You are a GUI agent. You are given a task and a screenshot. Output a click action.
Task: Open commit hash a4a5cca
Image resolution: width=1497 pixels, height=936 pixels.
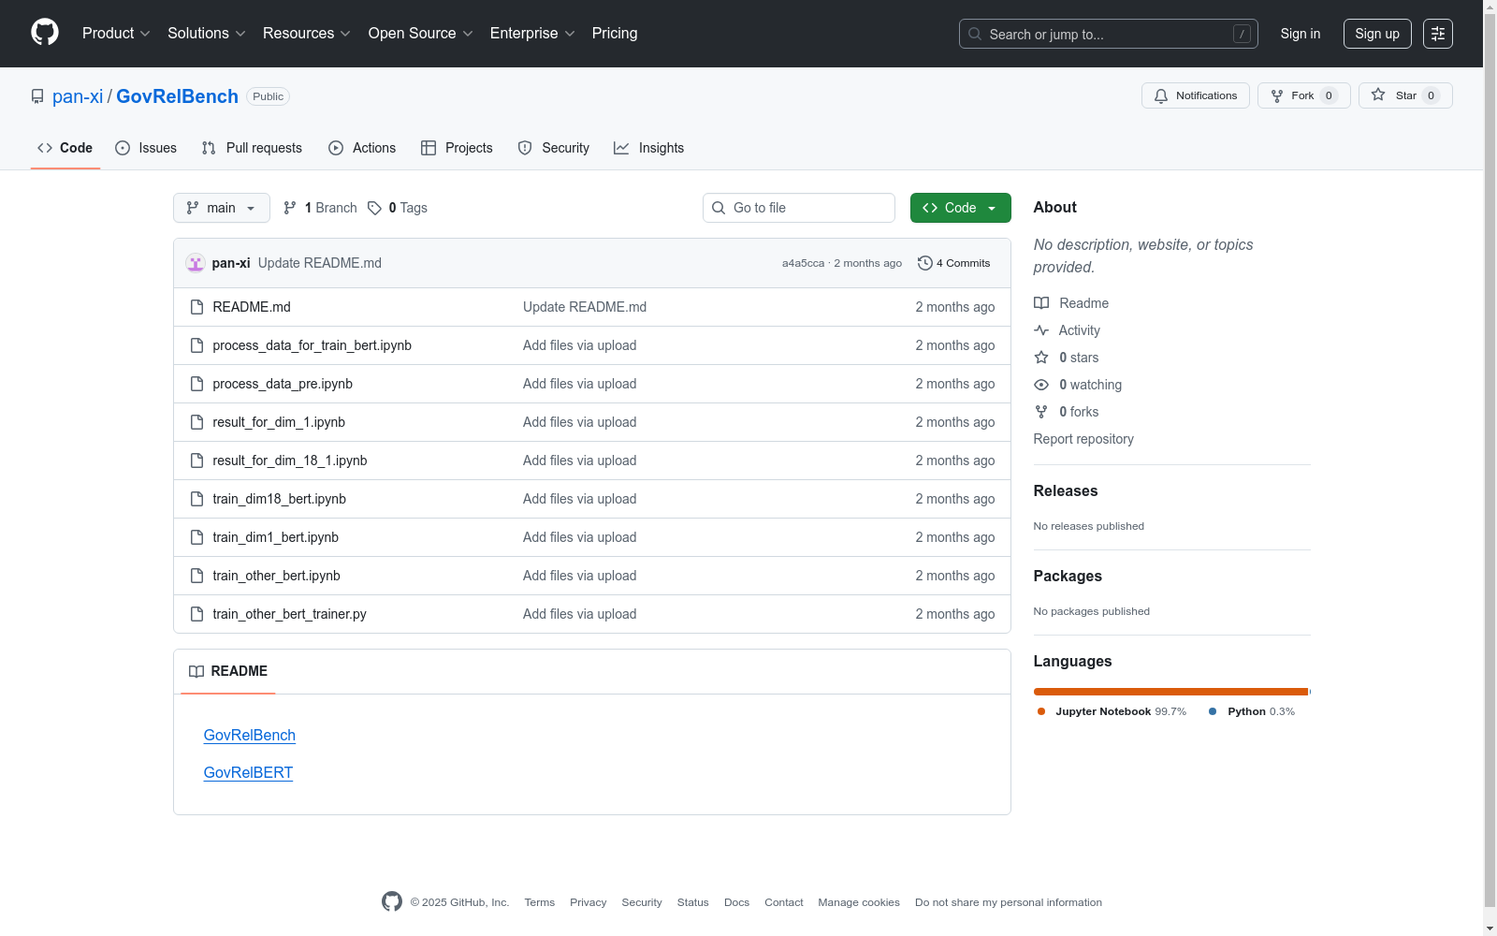[803, 263]
